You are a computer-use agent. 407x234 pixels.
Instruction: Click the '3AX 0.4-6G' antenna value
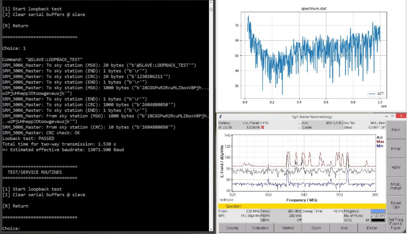[x=334, y=123]
